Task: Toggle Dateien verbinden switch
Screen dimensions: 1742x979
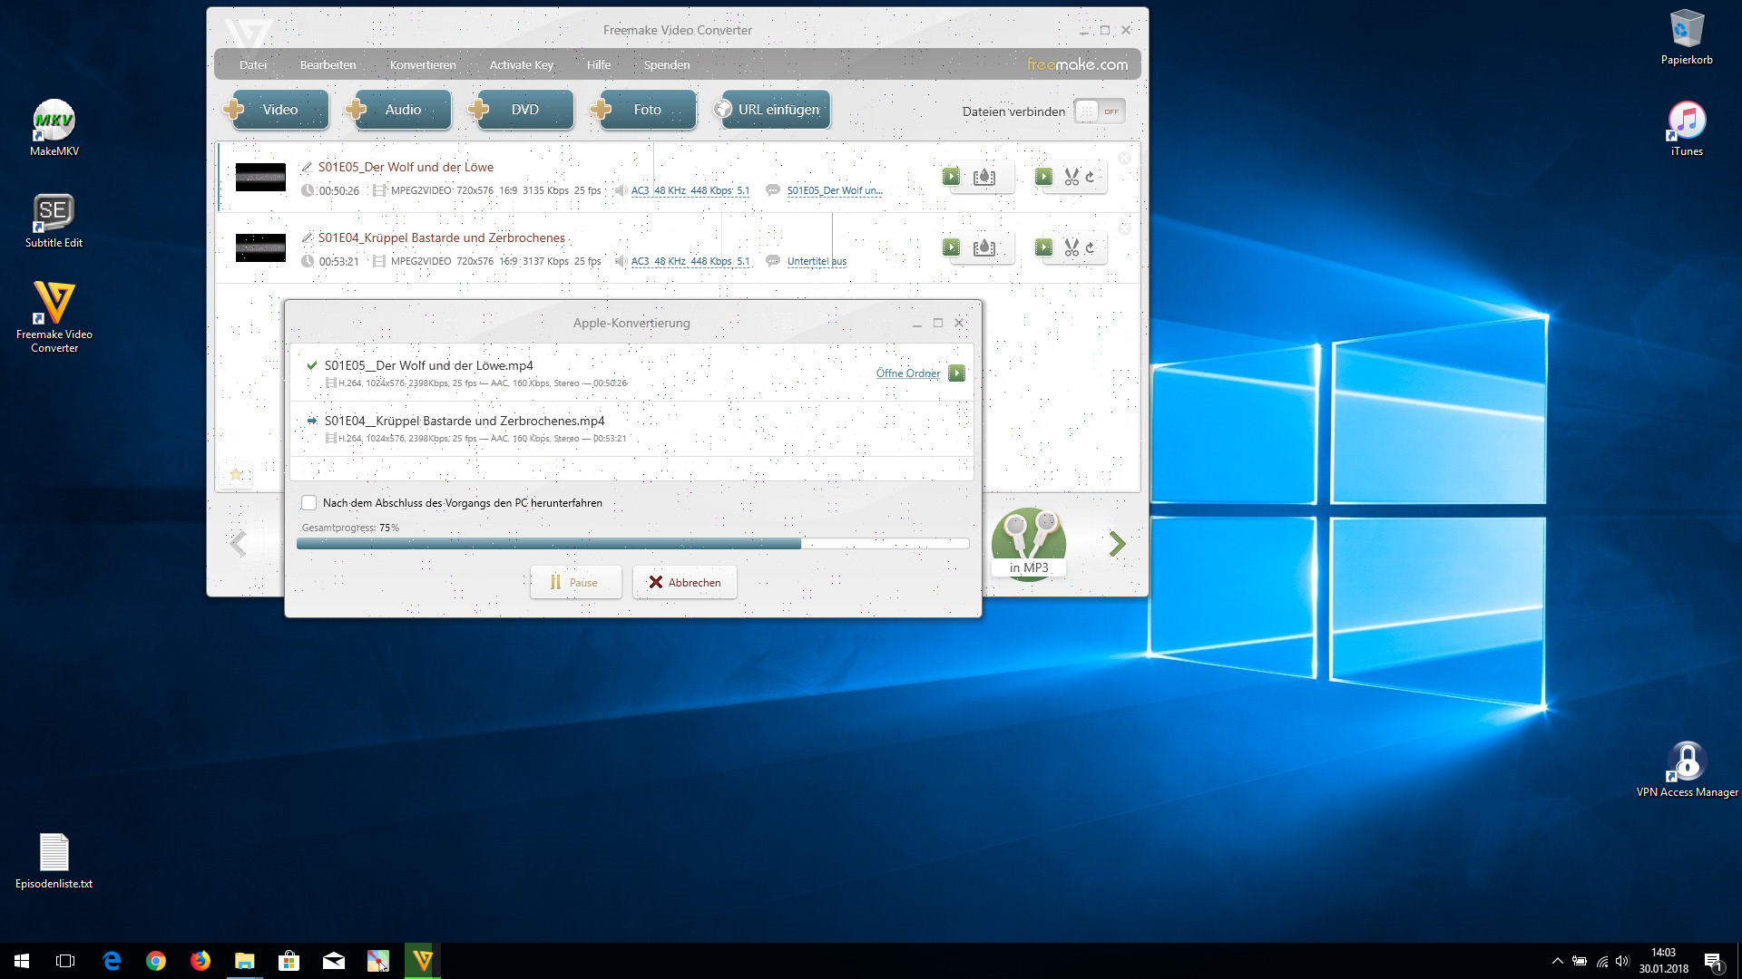Action: pyautogui.click(x=1100, y=111)
